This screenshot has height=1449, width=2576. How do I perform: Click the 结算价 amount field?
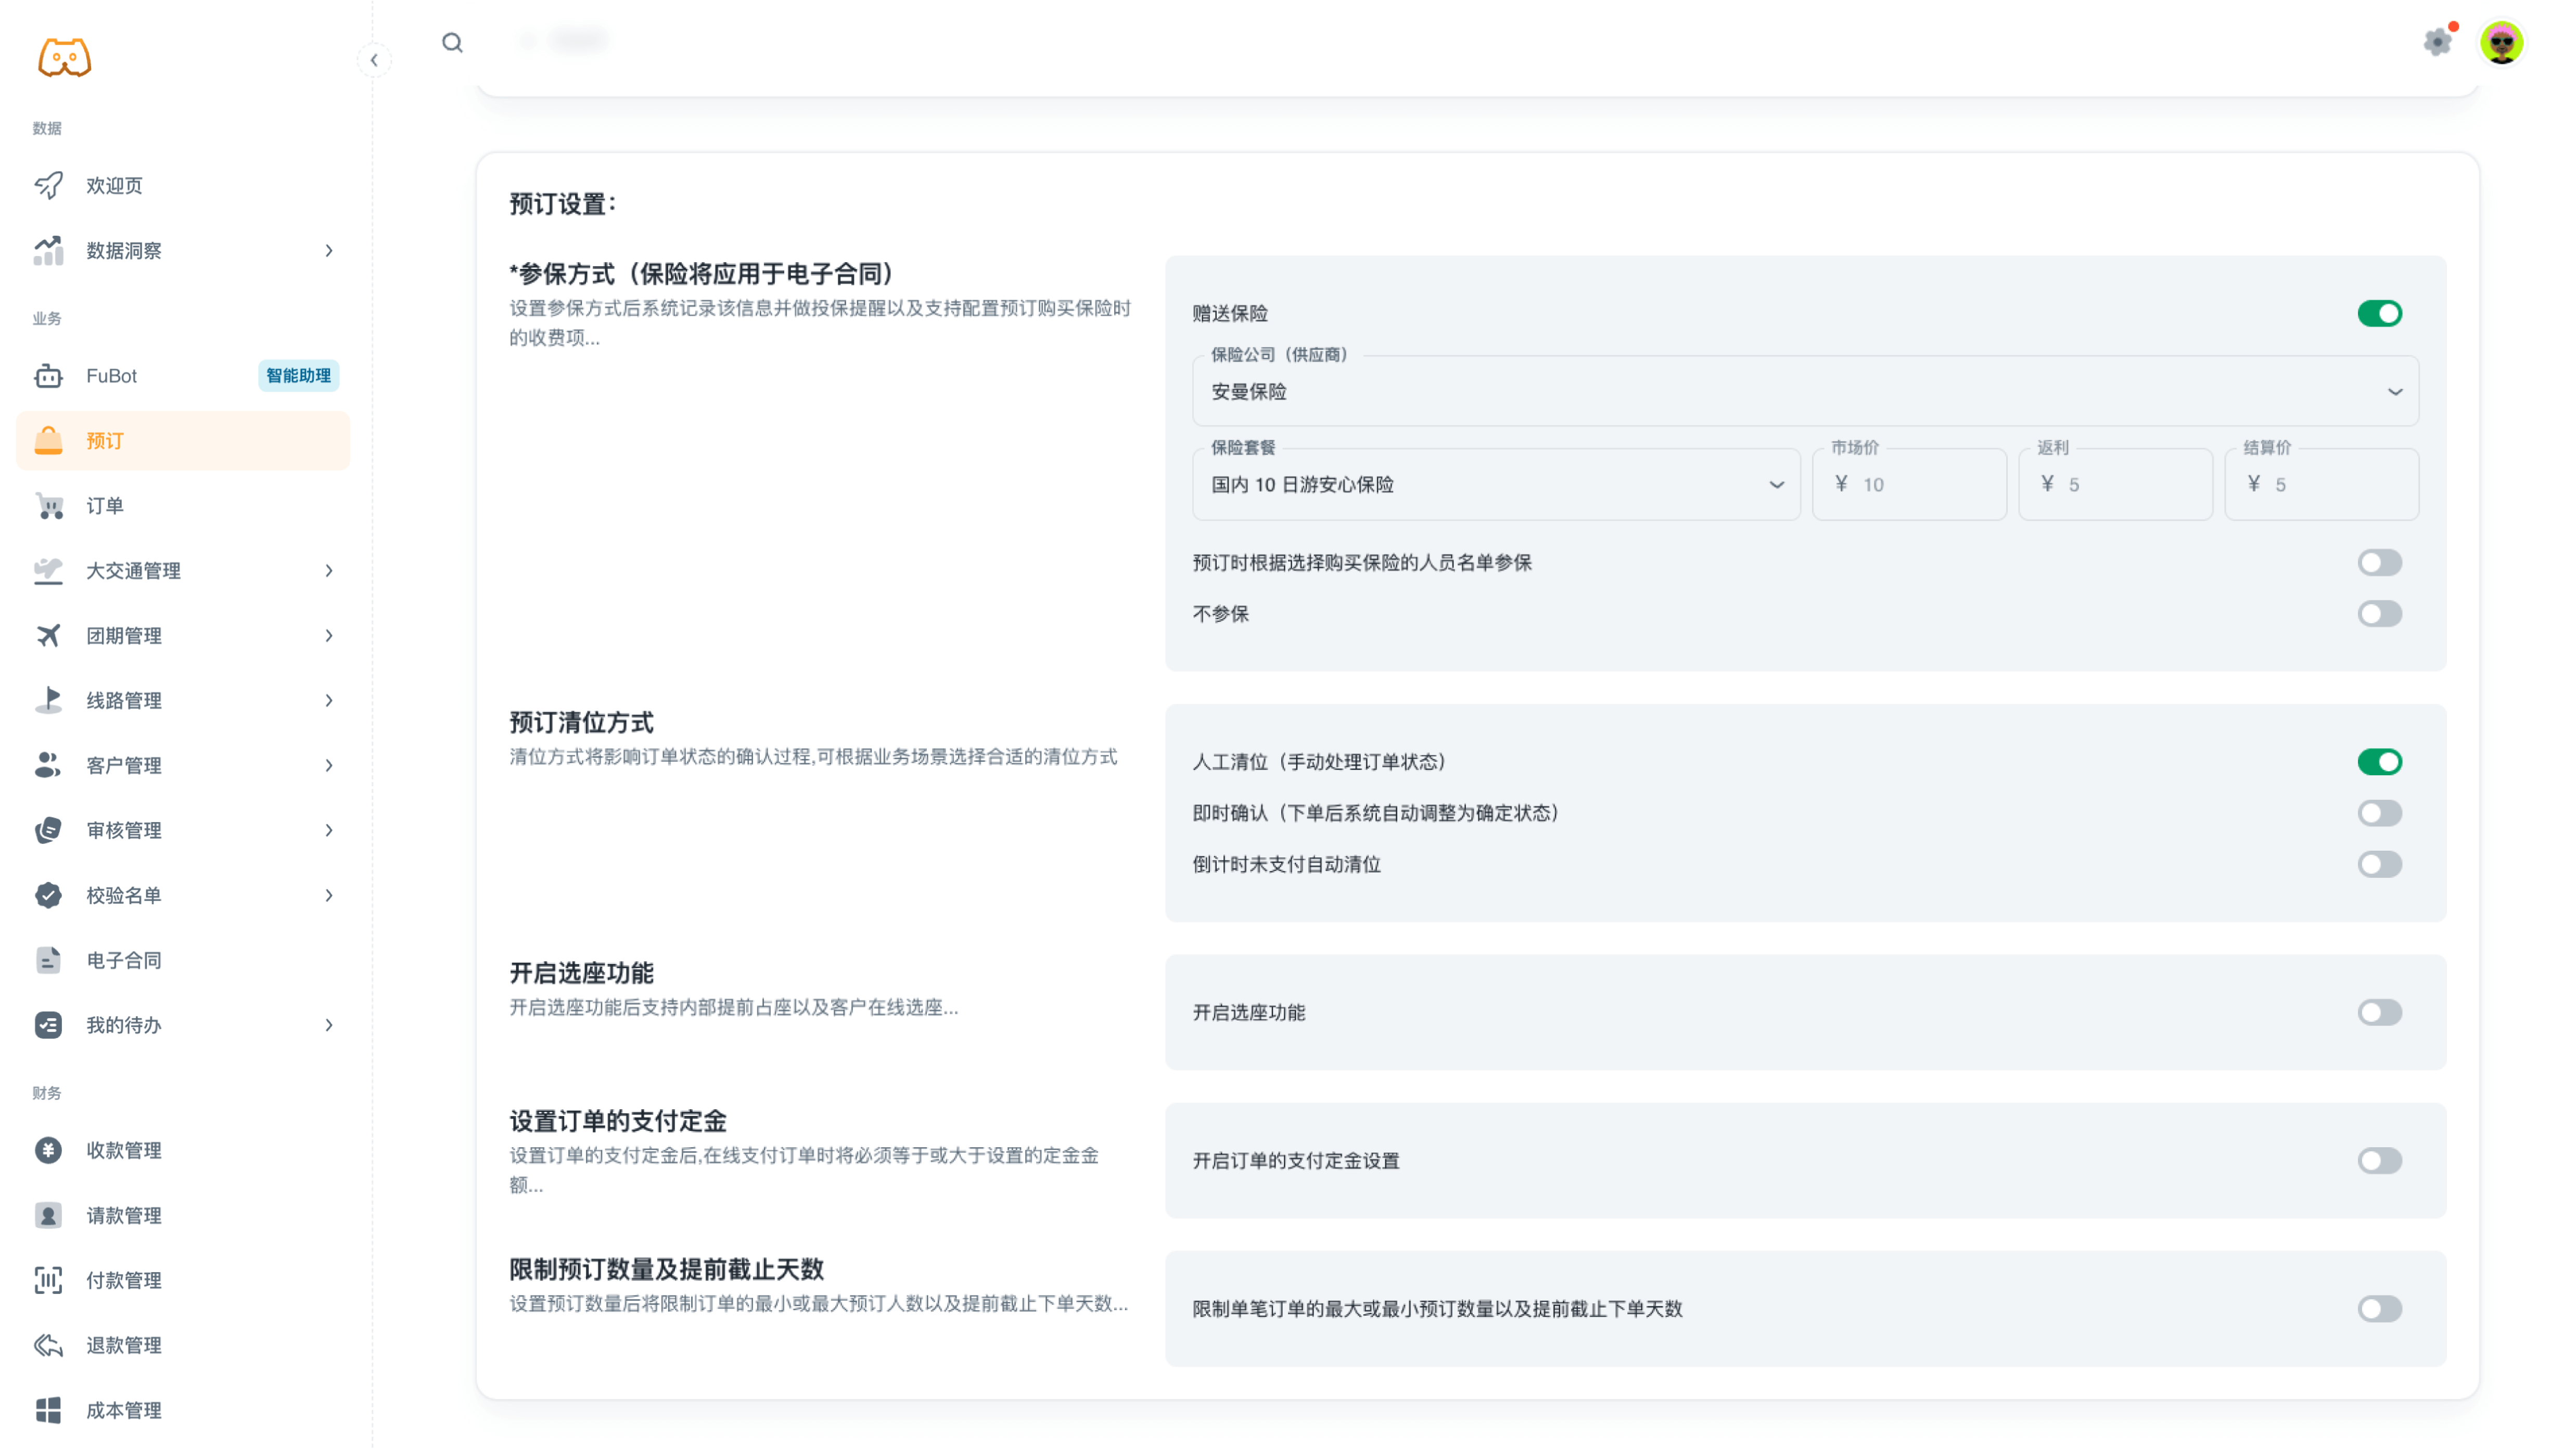(2322, 485)
